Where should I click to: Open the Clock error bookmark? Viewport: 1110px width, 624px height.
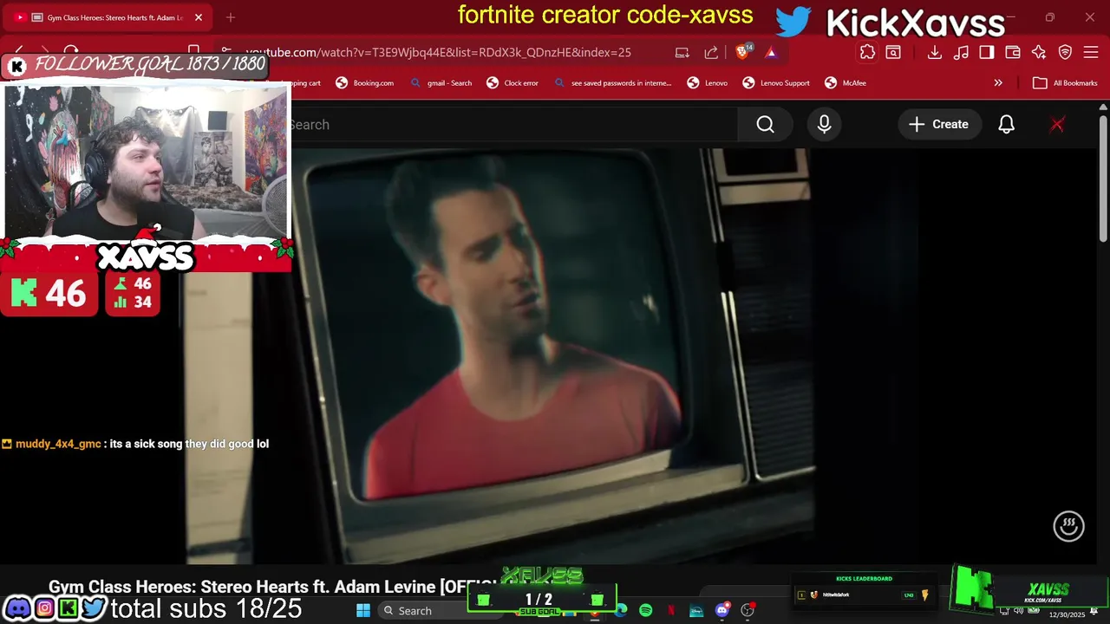[x=512, y=83]
